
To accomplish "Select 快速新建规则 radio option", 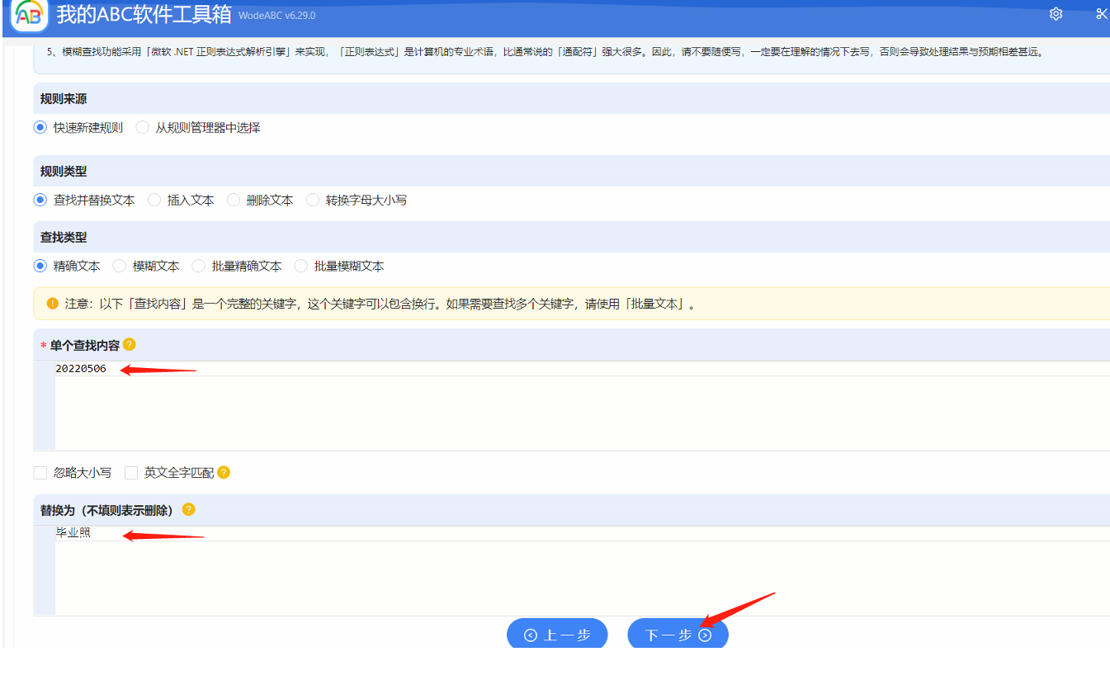I will tap(40, 128).
